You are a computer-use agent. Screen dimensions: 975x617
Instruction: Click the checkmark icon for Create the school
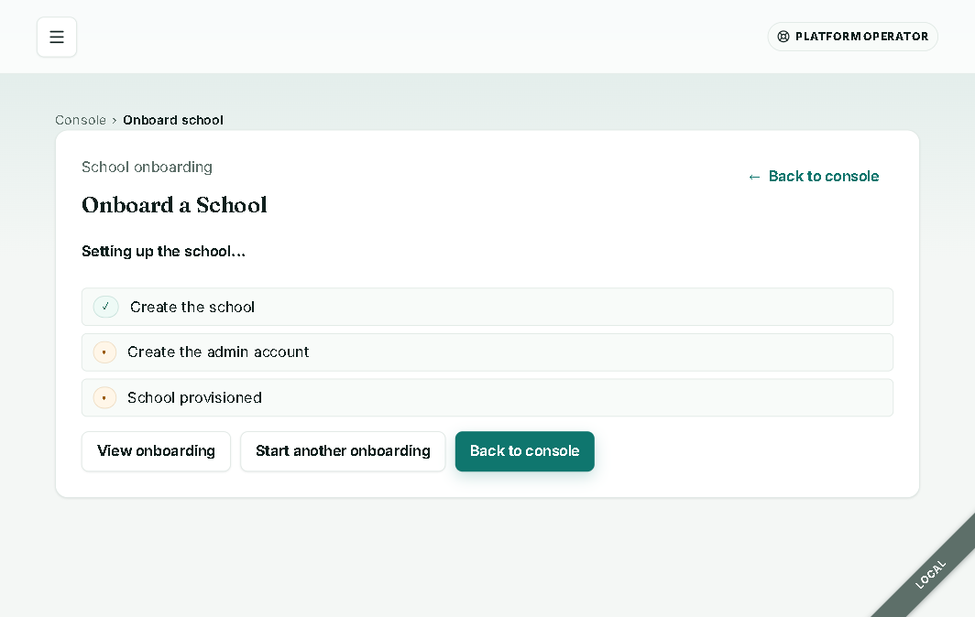click(105, 307)
